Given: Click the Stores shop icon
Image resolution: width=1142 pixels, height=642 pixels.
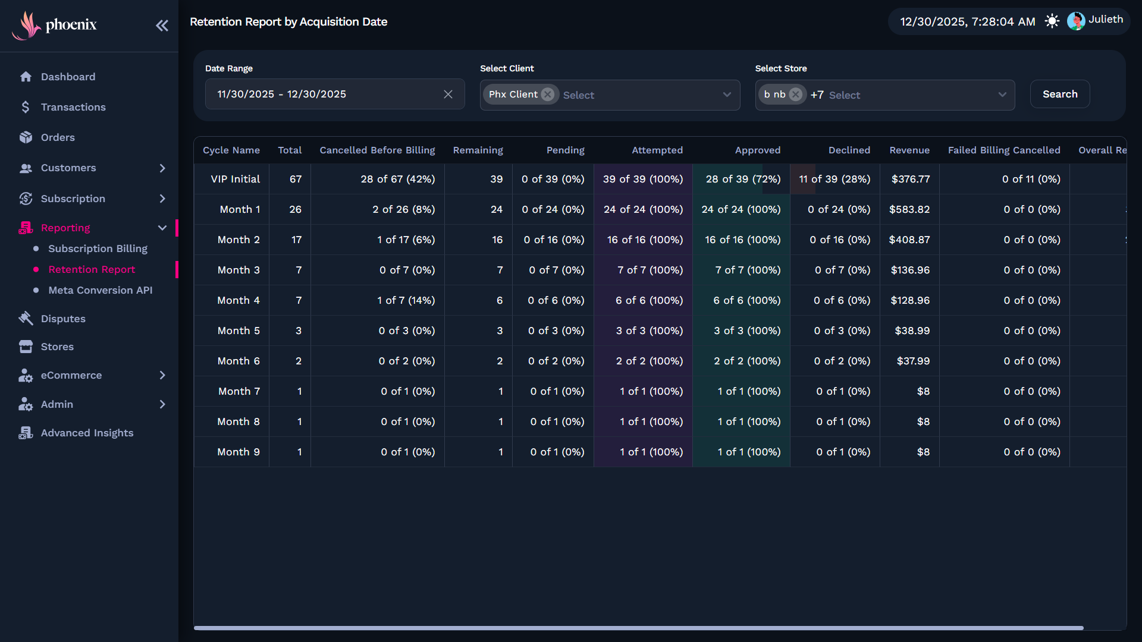Looking at the screenshot, I should [26, 347].
